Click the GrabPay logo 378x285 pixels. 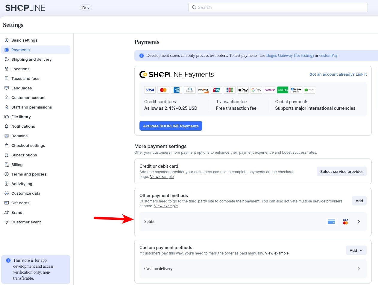[283, 90]
